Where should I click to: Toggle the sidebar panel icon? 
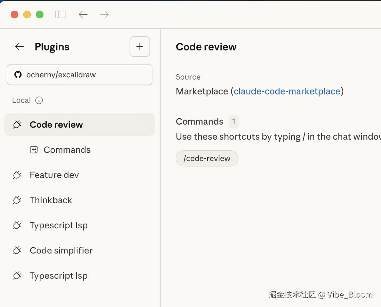(60, 15)
